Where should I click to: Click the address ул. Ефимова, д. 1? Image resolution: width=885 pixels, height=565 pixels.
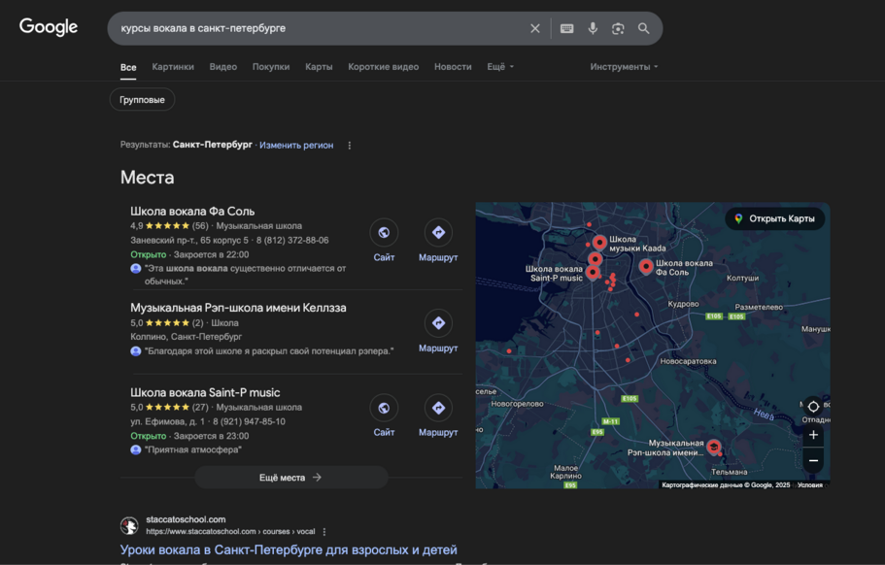(x=168, y=421)
